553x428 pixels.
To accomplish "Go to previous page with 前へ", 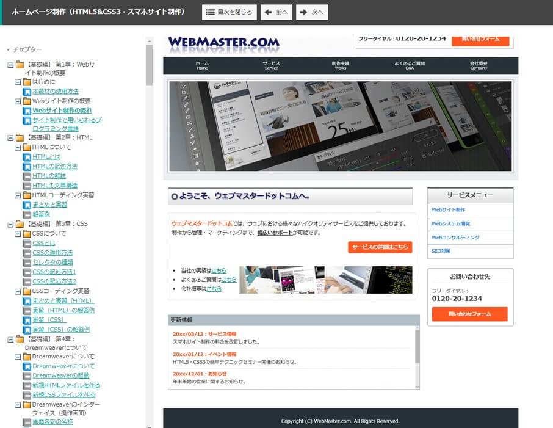I will tap(276, 12).
